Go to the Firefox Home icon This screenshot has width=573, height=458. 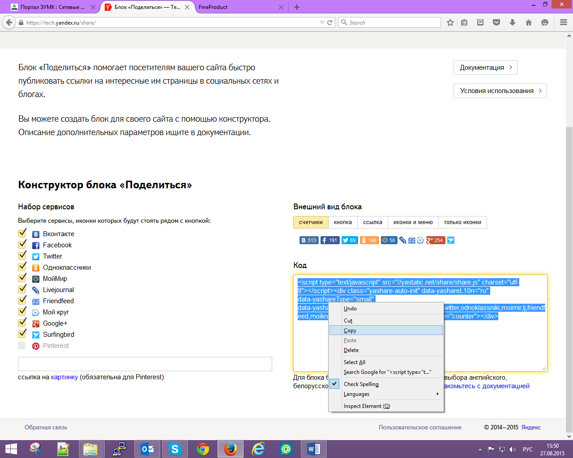[529, 22]
